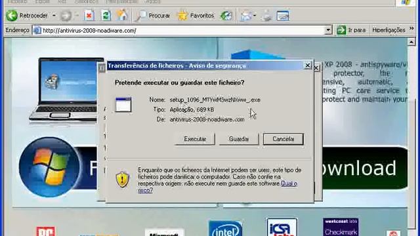420x236 pixels.
Task: Click the application file icon in dialog
Action: [x=123, y=105]
